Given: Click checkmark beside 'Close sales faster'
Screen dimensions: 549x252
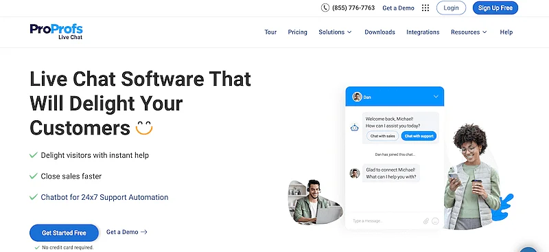Looking at the screenshot, I should point(34,176).
